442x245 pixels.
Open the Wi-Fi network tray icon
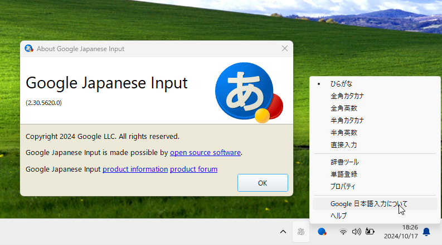pos(343,232)
